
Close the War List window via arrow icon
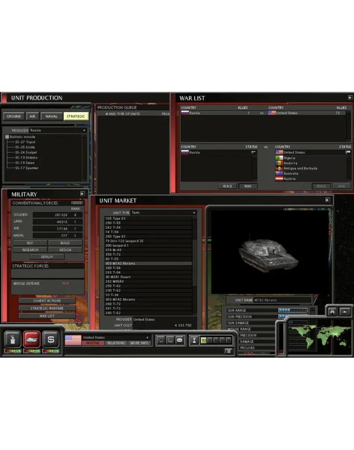pyautogui.click(x=350, y=98)
